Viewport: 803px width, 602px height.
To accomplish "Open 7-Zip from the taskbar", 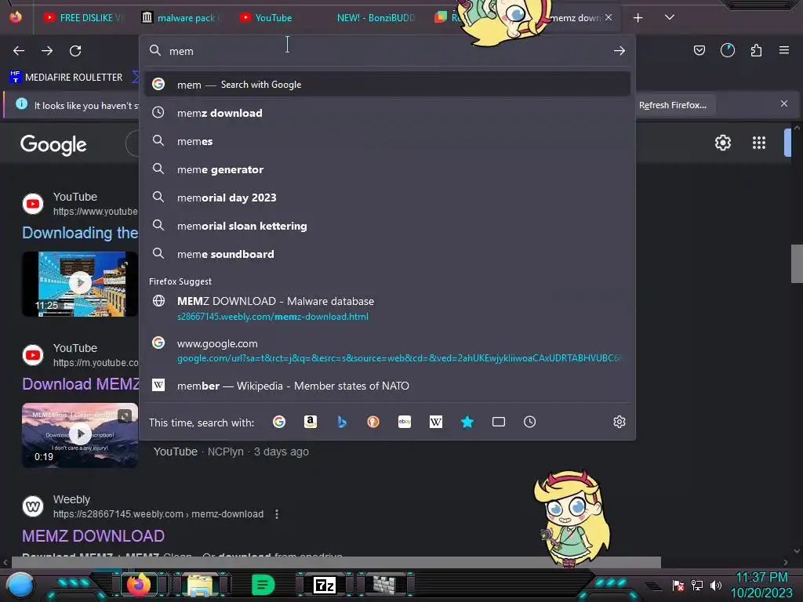I will tap(325, 585).
